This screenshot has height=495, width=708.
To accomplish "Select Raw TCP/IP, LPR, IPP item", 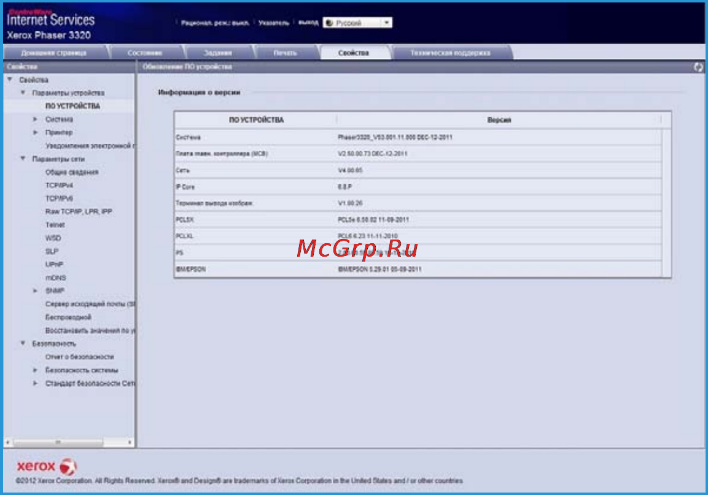I will tap(79, 211).
